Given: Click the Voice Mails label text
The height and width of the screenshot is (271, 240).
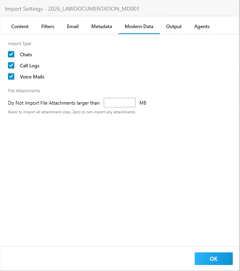Looking at the screenshot, I should pos(32,77).
